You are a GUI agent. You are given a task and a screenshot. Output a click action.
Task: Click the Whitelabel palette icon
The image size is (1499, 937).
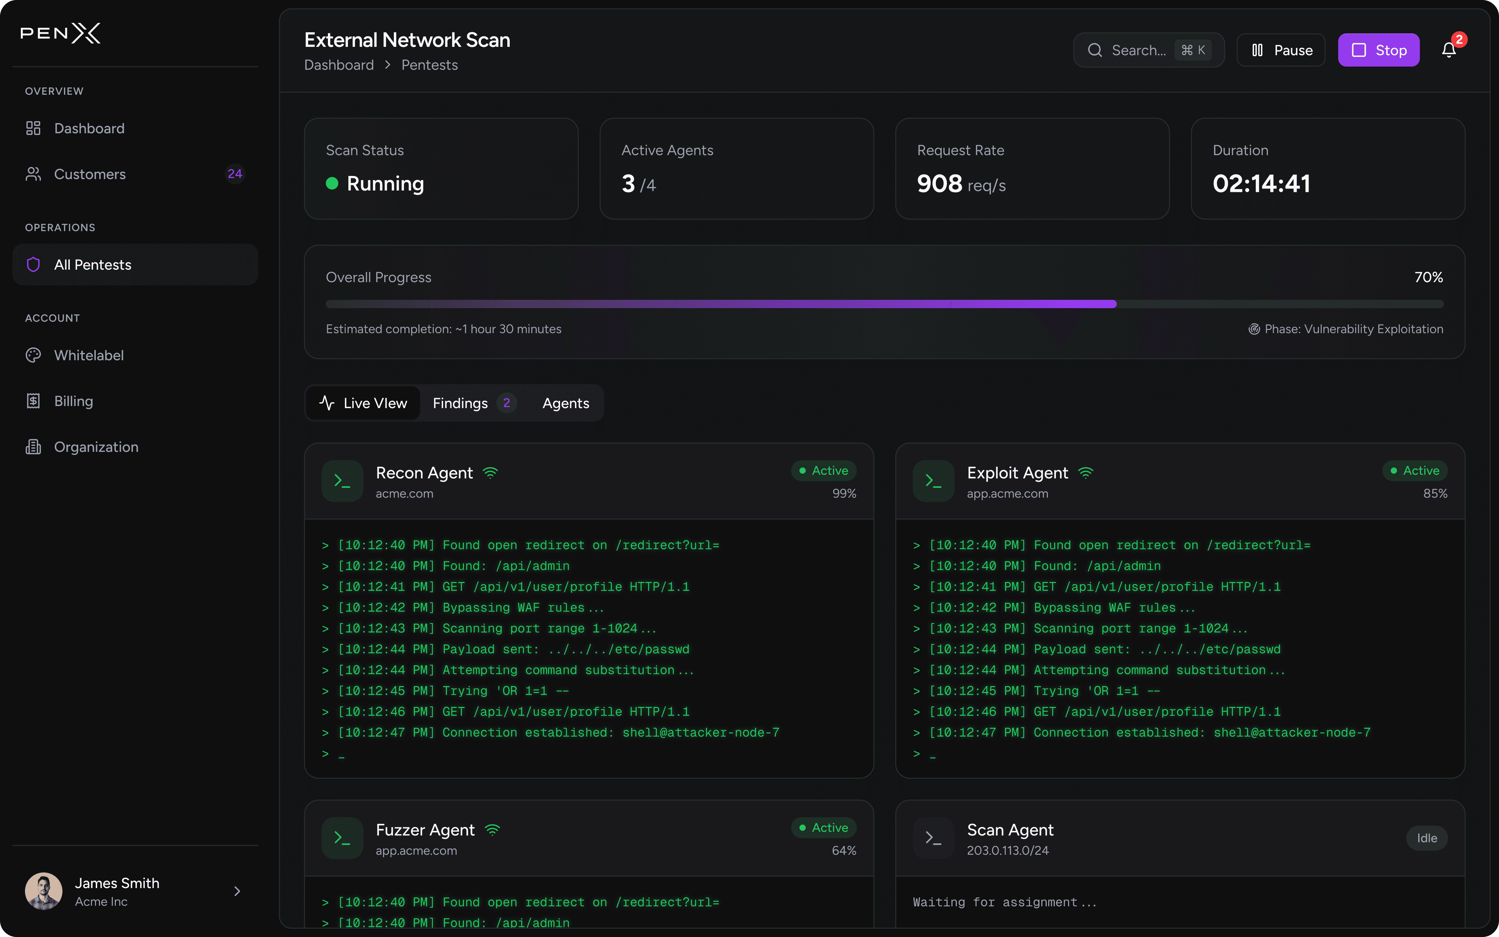[x=33, y=355]
